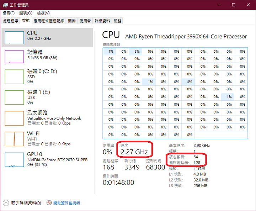Click the 使用率 0% value
256x211 pixels.
click(x=107, y=152)
